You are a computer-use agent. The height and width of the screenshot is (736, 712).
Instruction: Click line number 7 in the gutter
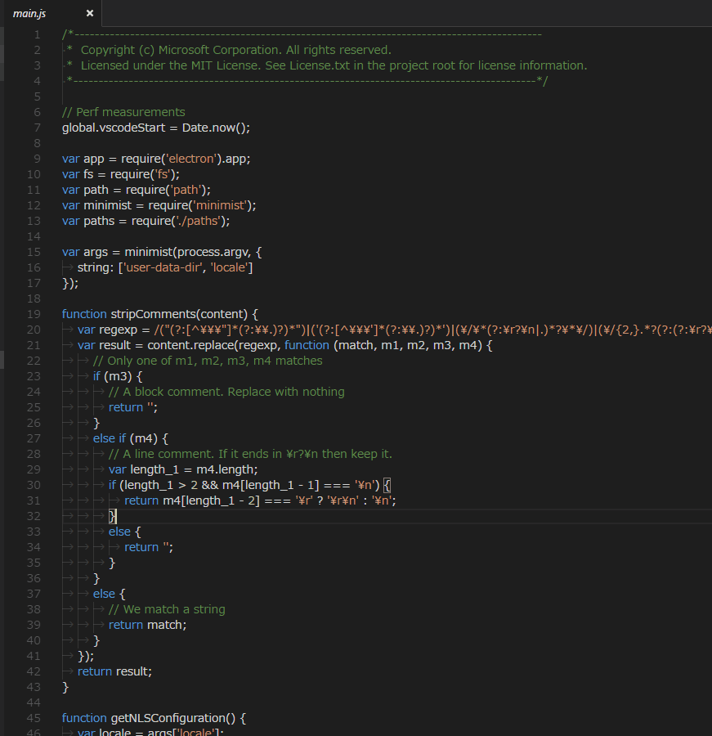(37, 128)
